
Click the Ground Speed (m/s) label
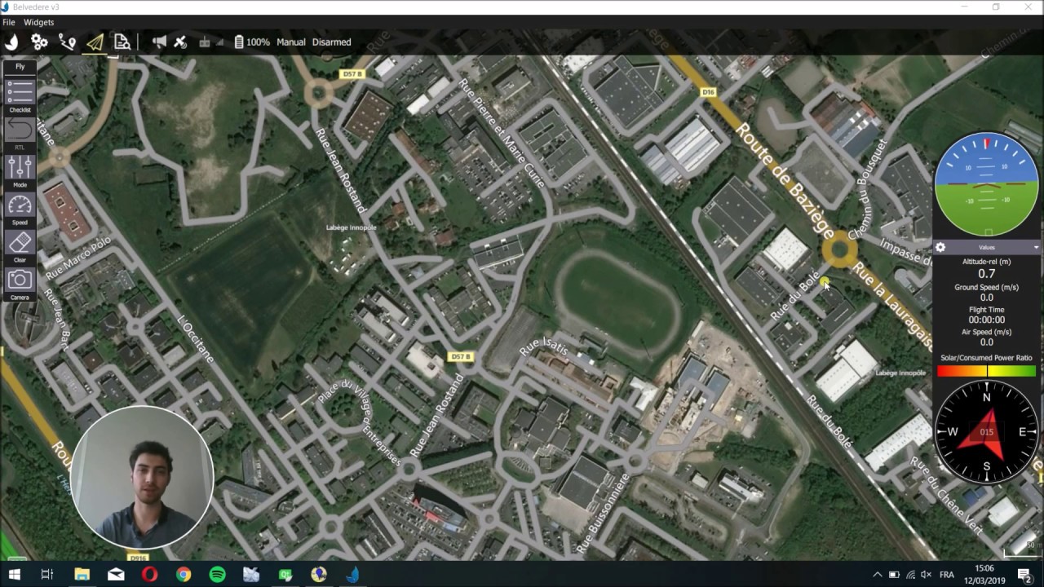(986, 287)
